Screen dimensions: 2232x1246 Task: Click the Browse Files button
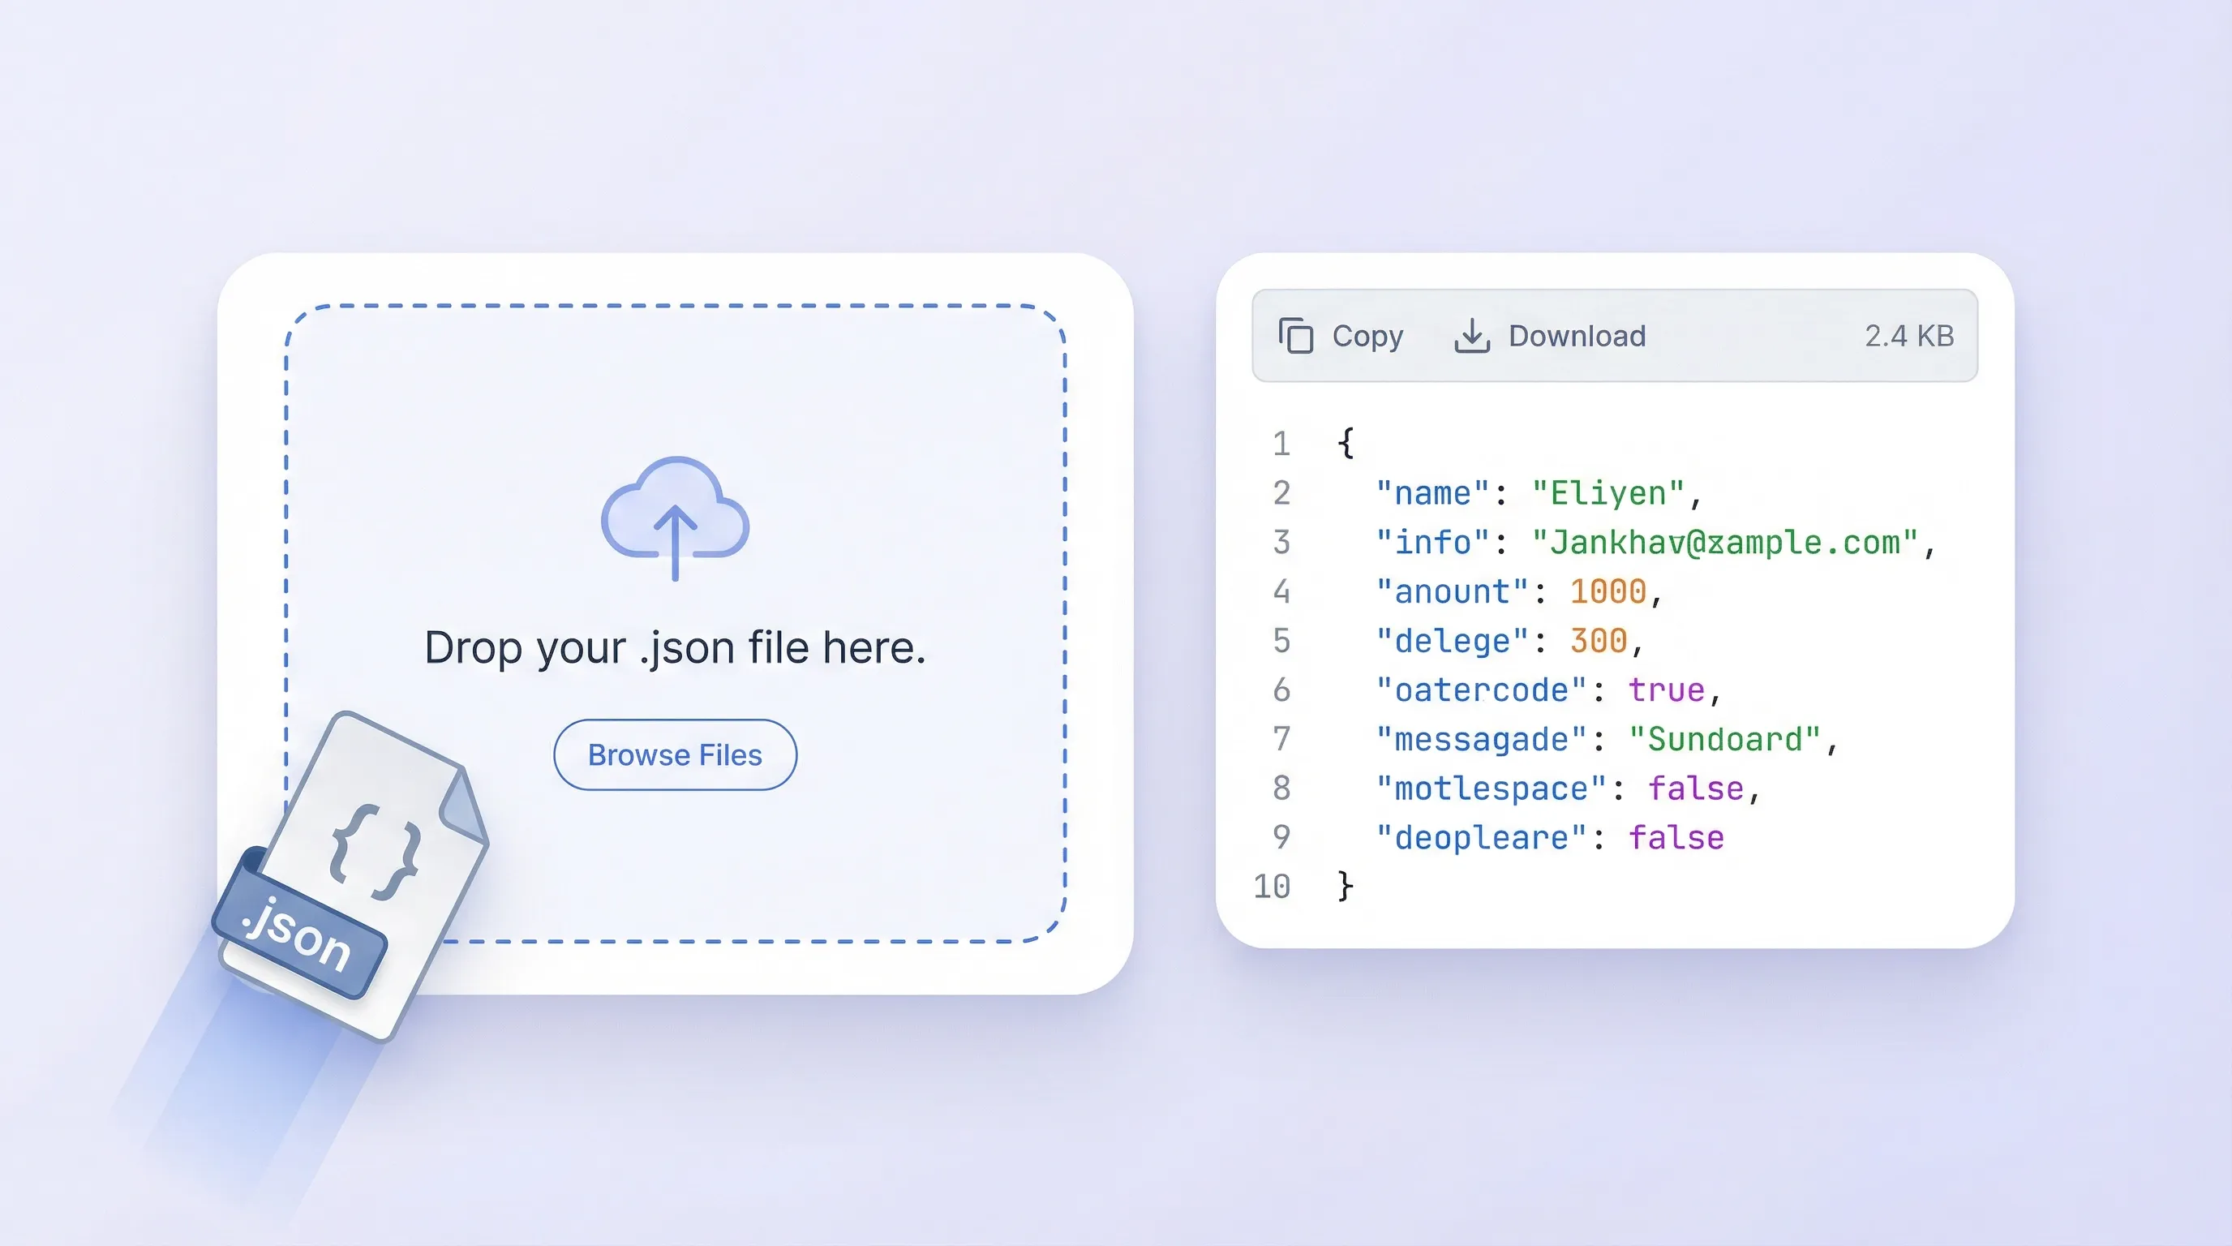674,754
